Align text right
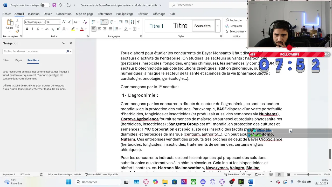Image resolution: width=332 pixels, height=187 pixels. point(105,29)
